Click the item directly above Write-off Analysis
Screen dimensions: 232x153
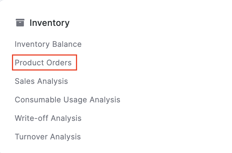click(x=67, y=100)
